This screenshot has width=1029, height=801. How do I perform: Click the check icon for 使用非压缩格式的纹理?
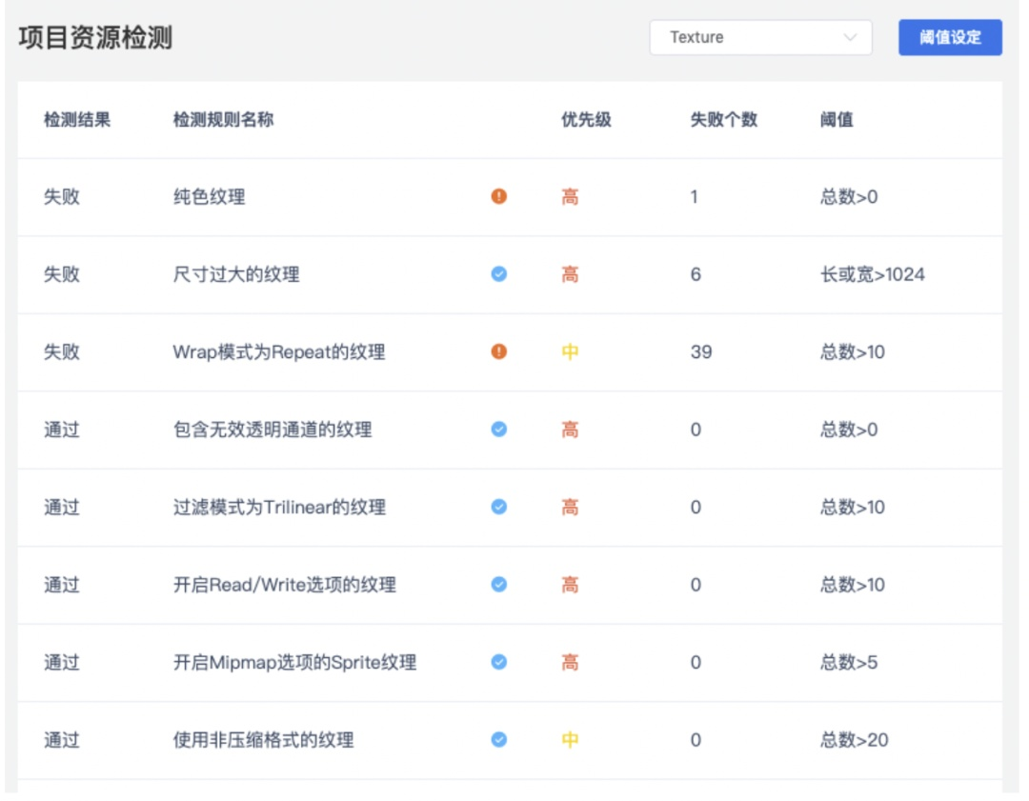[x=499, y=739]
